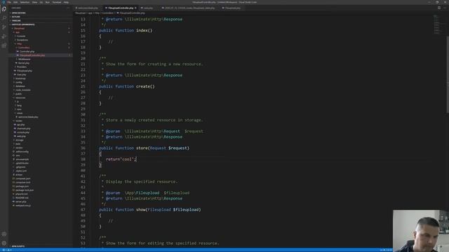Image resolution: width=449 pixels, height=252 pixels.
Task: Collapse the app folder in the tree
Action: point(18,32)
